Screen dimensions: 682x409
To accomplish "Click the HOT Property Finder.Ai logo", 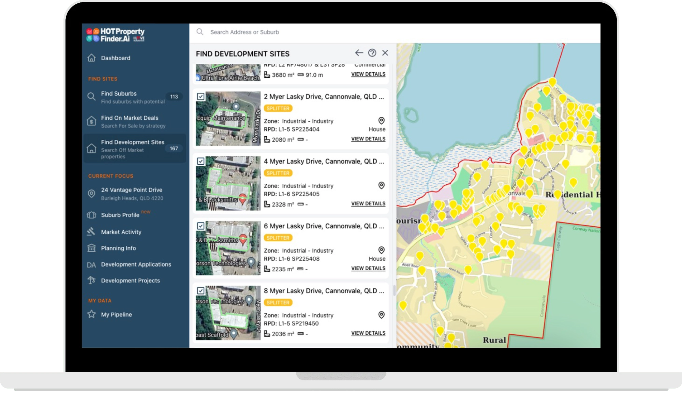I will click(115, 35).
